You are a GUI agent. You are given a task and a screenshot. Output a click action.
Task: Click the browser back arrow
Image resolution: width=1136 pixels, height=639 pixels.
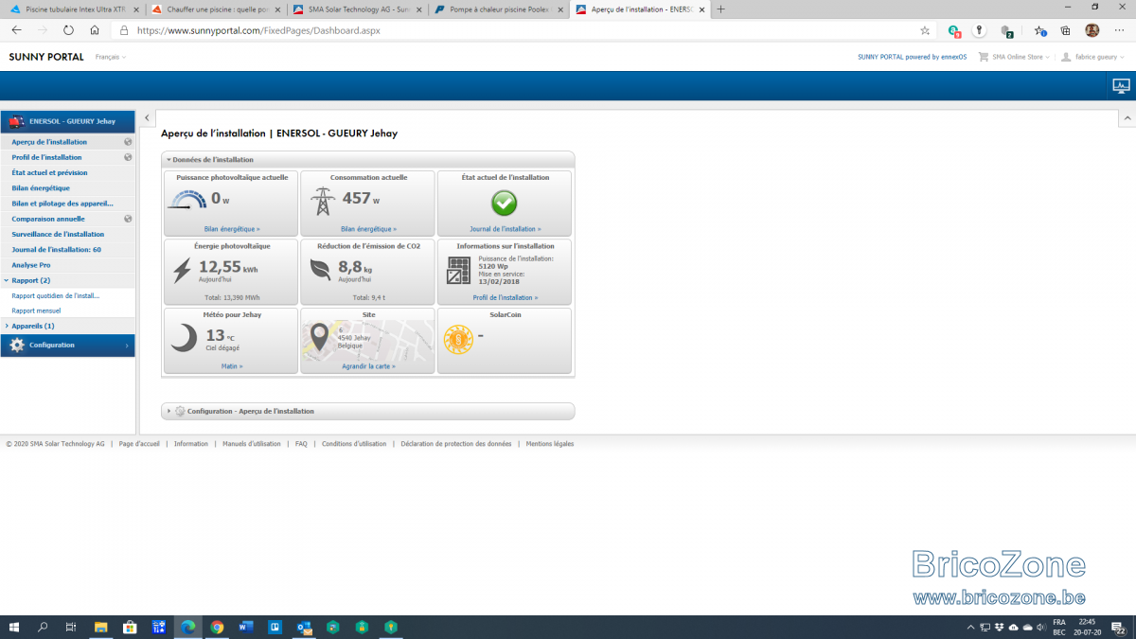pos(16,30)
